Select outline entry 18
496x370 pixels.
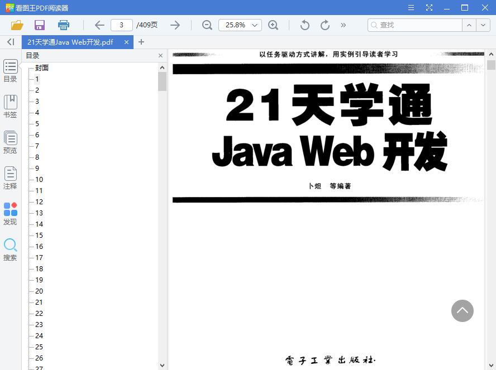click(x=39, y=268)
